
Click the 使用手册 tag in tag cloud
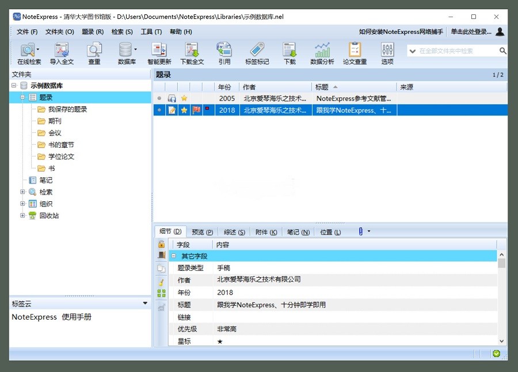click(x=77, y=317)
